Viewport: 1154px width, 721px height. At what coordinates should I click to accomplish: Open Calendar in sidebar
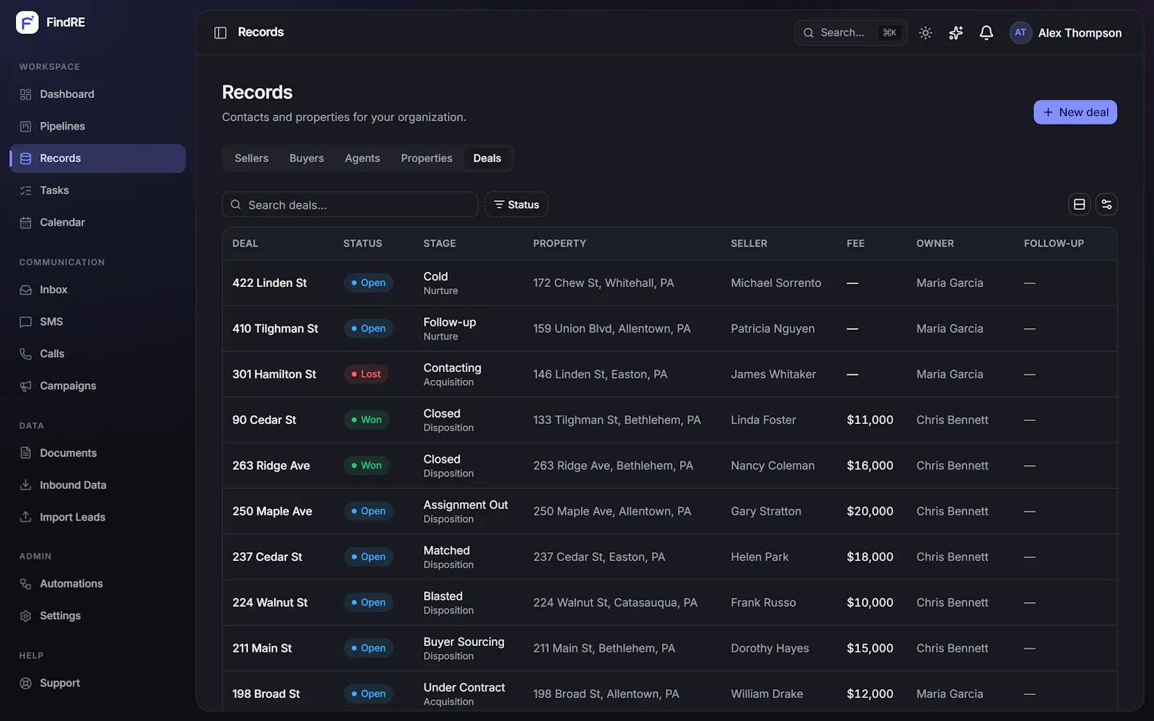(x=97, y=223)
